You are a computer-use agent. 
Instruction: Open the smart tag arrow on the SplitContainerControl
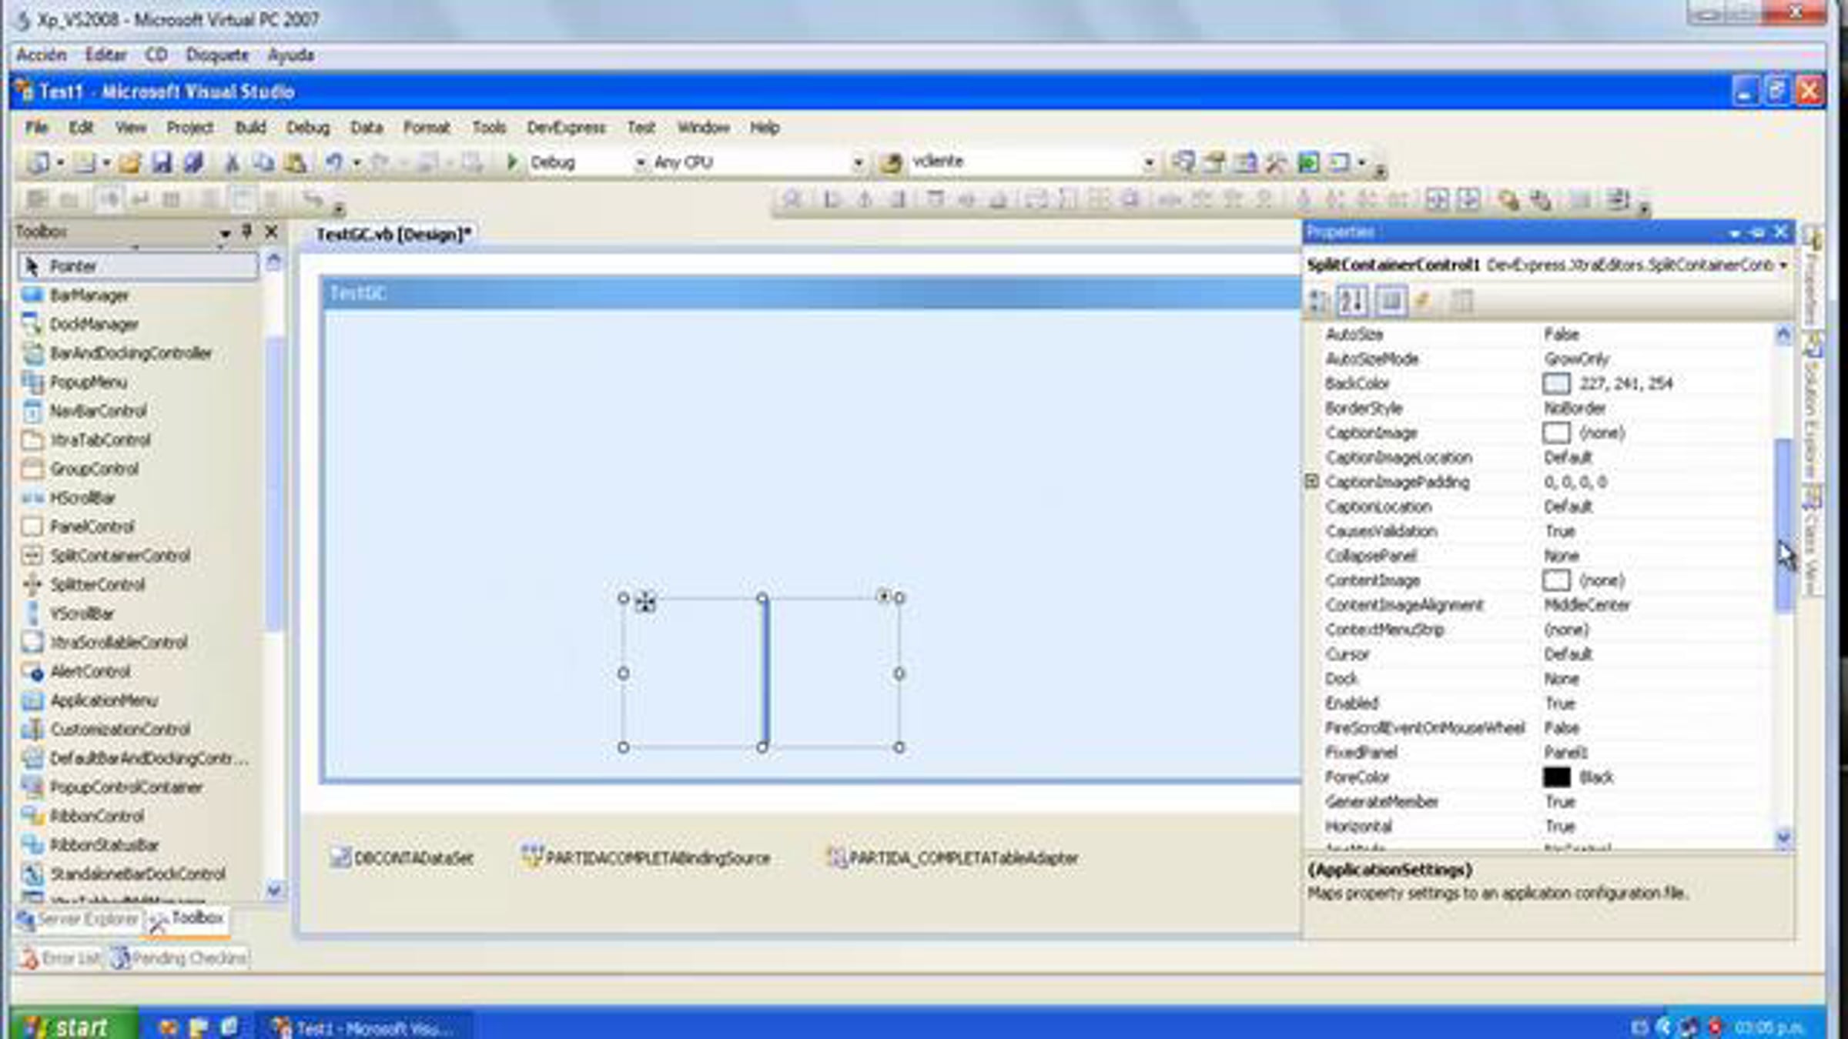883,596
